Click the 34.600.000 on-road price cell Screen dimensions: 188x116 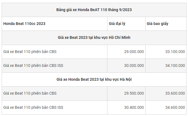pyautogui.click(x=175, y=107)
